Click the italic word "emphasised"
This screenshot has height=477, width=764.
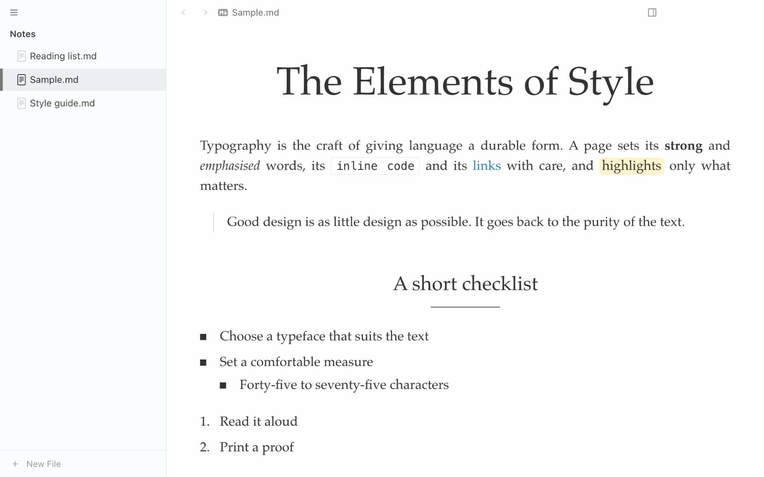[x=230, y=166]
